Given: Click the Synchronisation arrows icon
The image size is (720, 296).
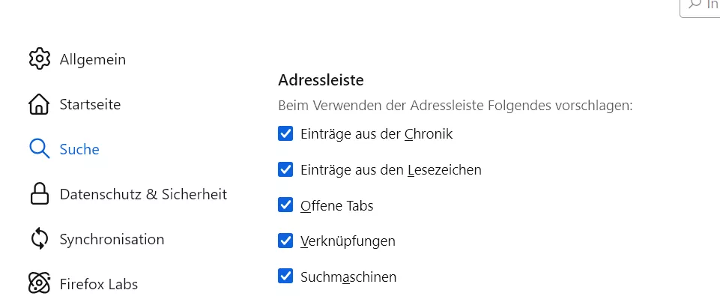Looking at the screenshot, I should click(x=39, y=239).
